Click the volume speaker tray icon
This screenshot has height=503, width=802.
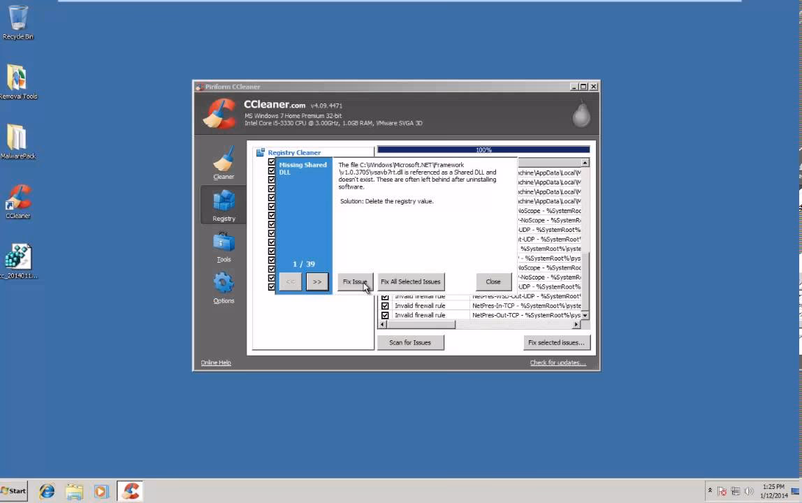pos(749,491)
